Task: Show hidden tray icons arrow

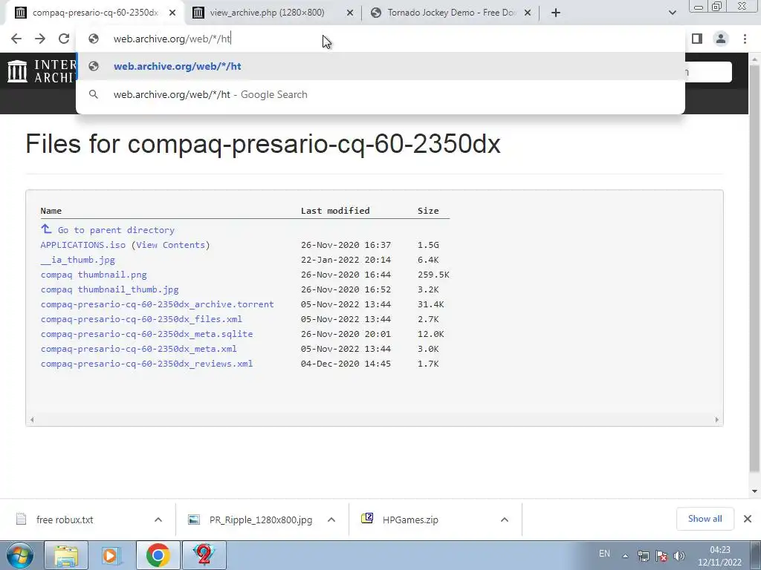Action: tap(625, 556)
